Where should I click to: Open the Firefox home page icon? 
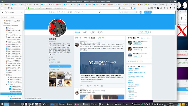coord(12,8)
